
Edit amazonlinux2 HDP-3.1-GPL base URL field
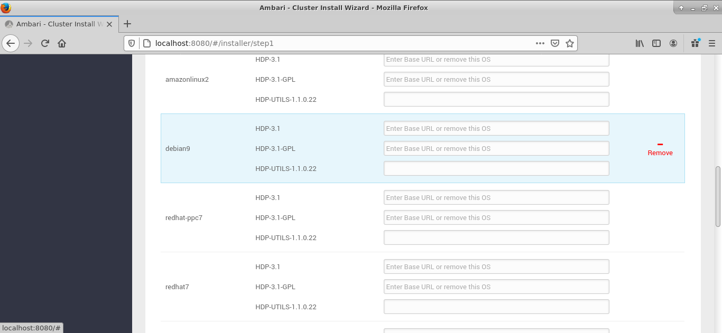tap(496, 79)
